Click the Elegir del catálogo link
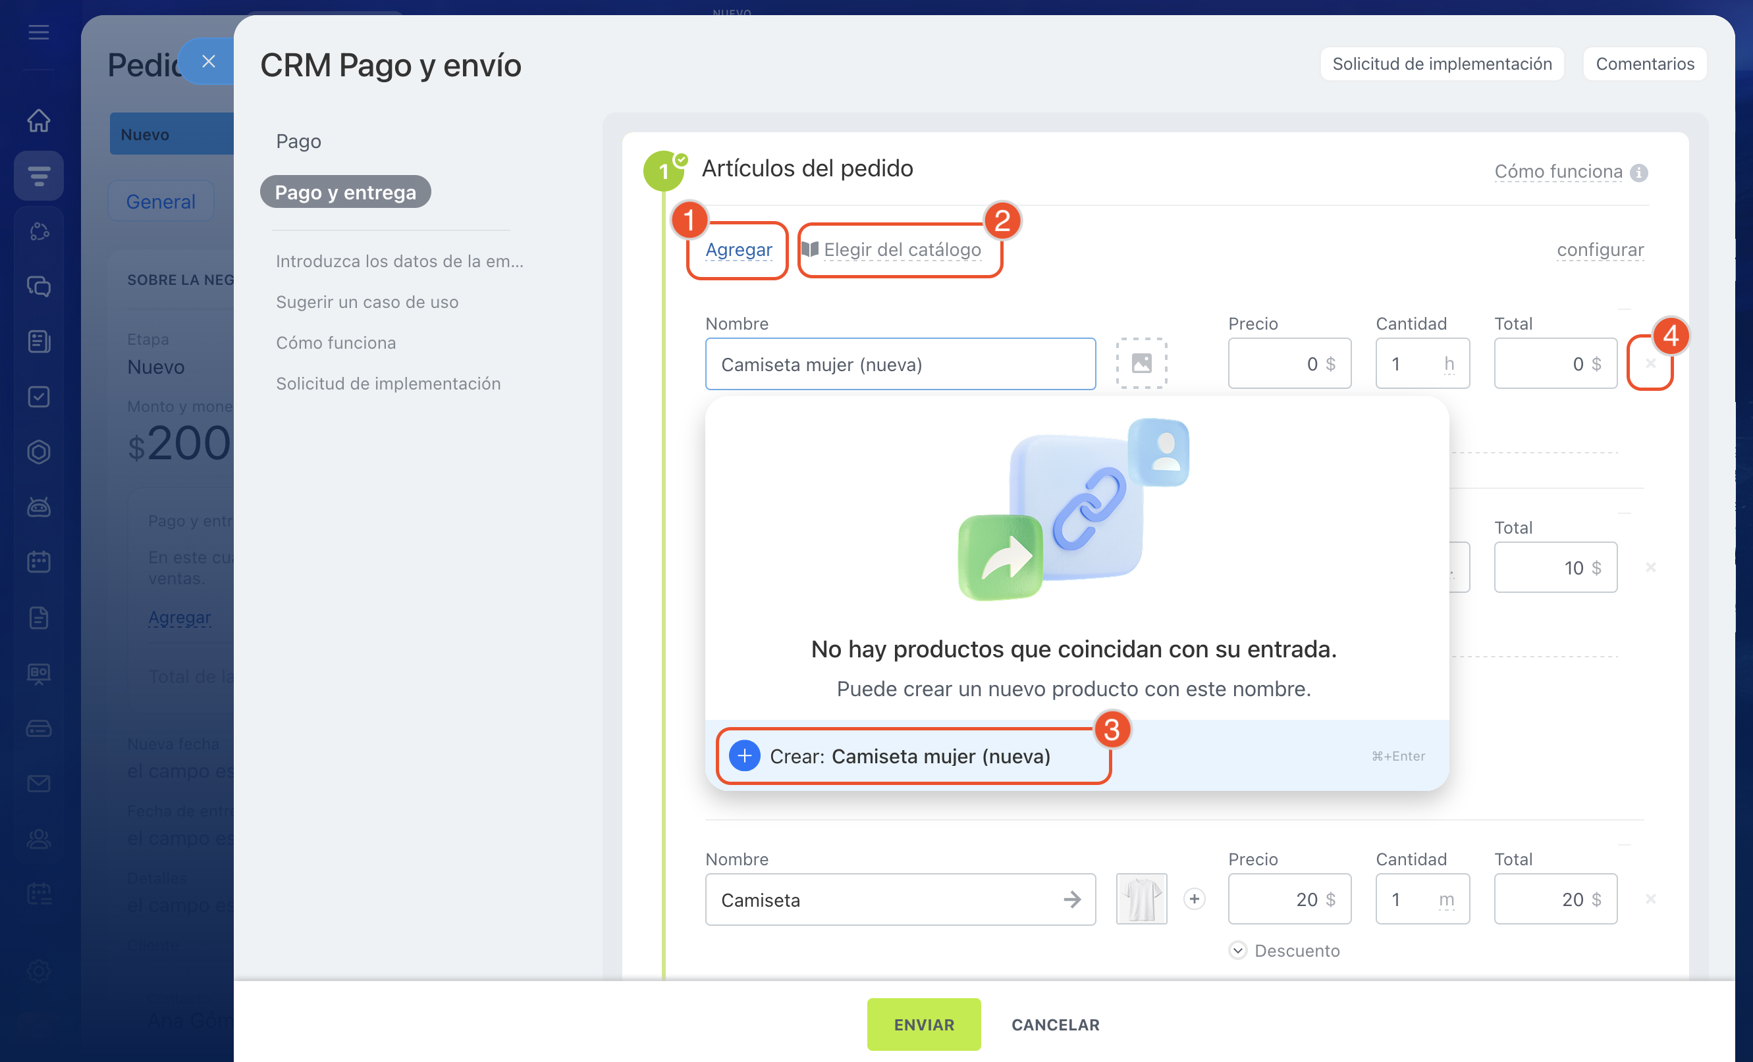1753x1062 pixels. tap(902, 249)
